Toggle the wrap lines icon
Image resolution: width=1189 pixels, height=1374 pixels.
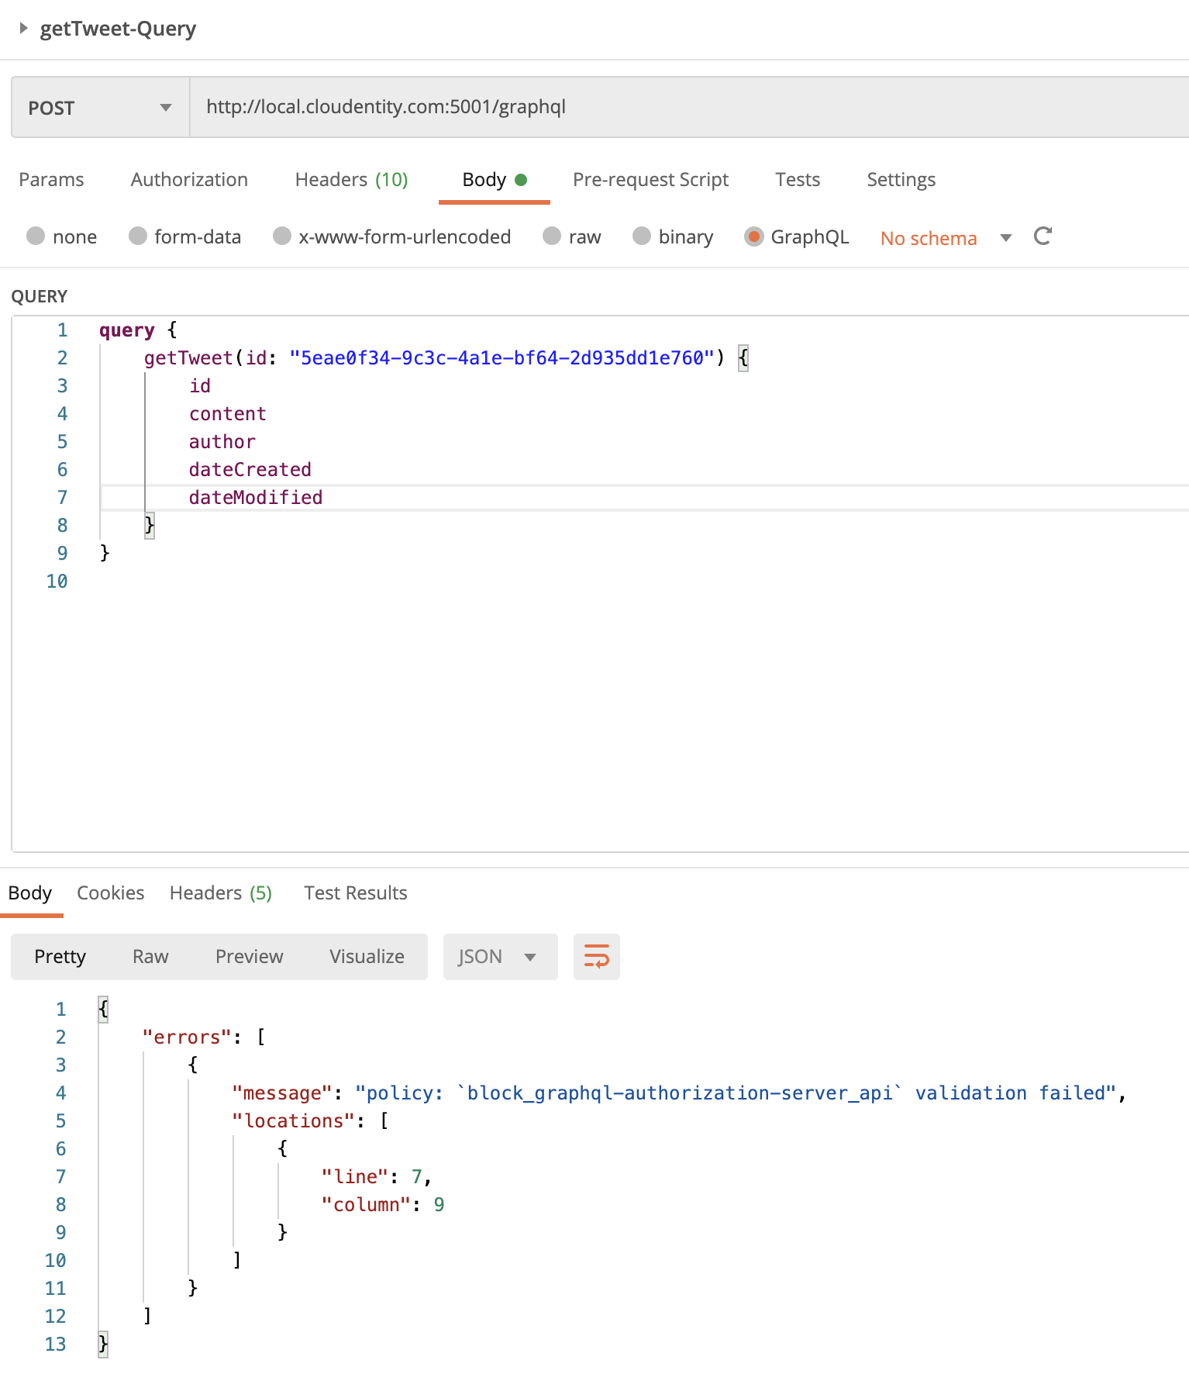[597, 957]
